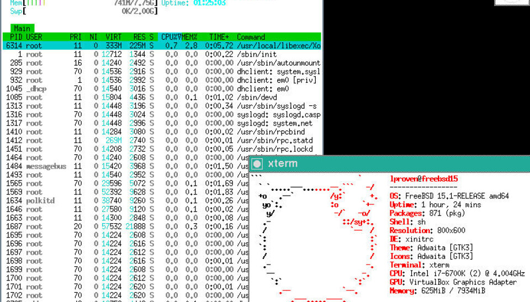Click the Resolution 800x600 line
The width and height of the screenshot is (530, 302).
(427, 230)
